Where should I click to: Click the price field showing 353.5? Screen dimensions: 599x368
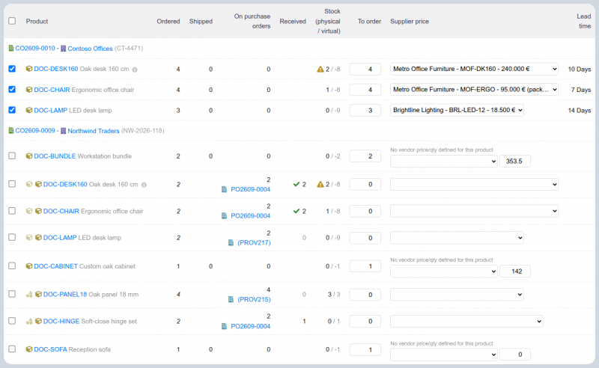(x=515, y=161)
